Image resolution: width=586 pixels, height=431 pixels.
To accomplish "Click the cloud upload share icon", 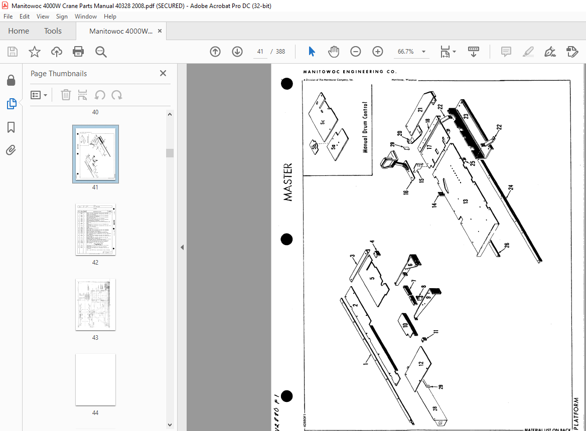I will click(56, 52).
